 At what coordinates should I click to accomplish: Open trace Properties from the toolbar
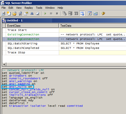coord(26,13)
